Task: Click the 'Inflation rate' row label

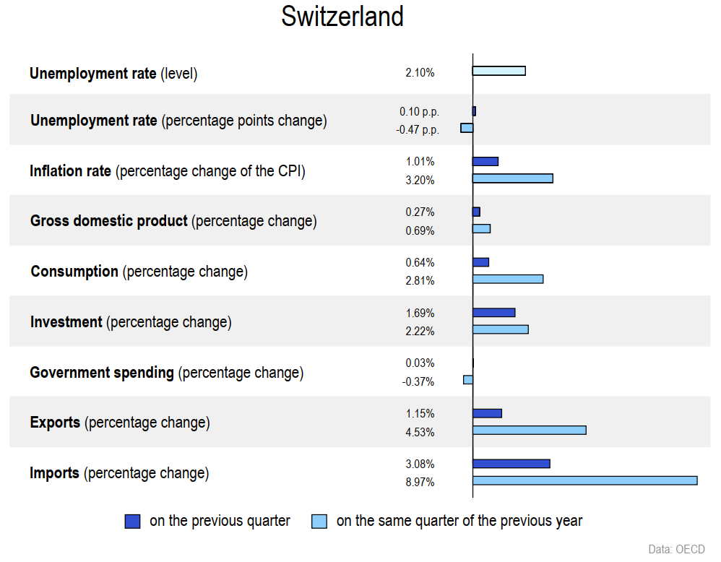Action: click(167, 171)
